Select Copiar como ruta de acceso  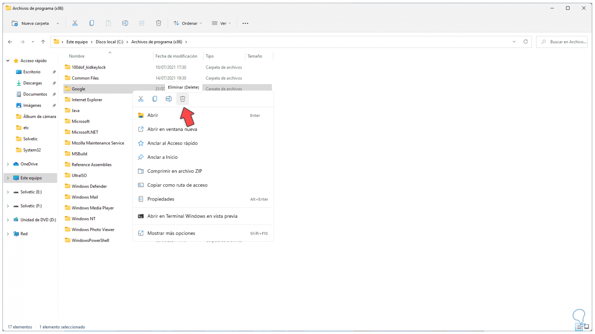point(203,185)
